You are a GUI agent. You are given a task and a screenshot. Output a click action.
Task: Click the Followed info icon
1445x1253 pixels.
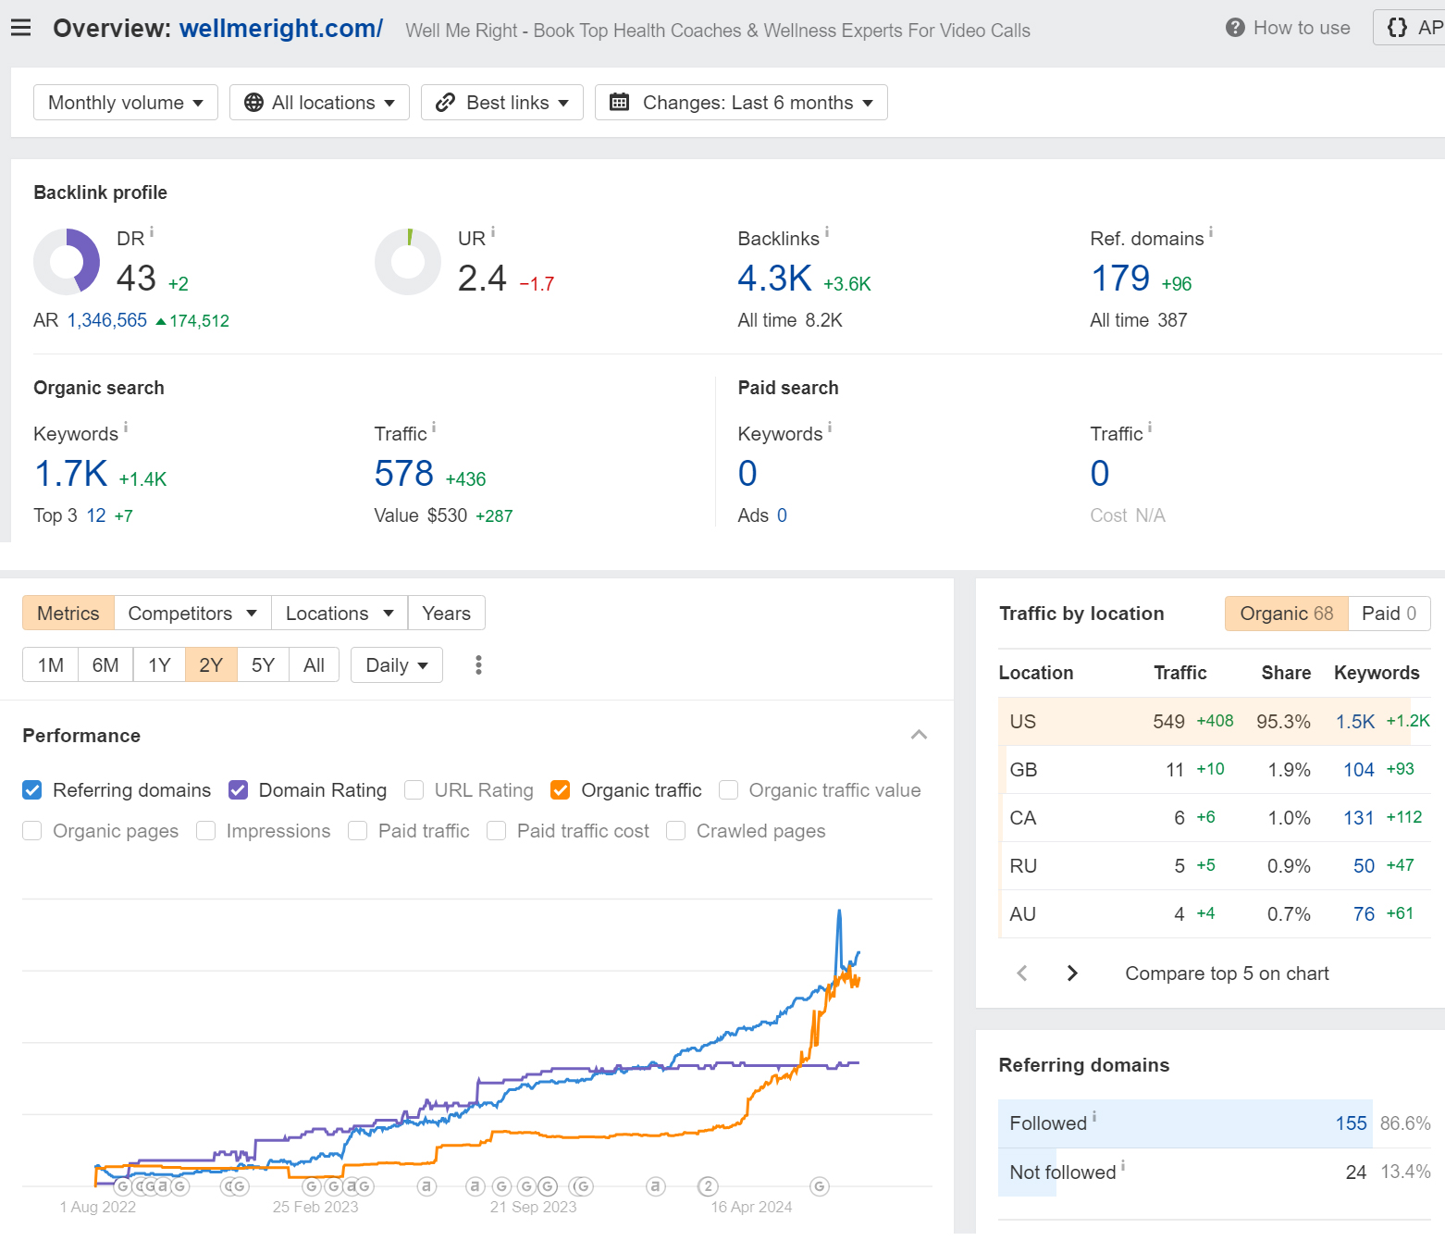click(x=1094, y=1117)
